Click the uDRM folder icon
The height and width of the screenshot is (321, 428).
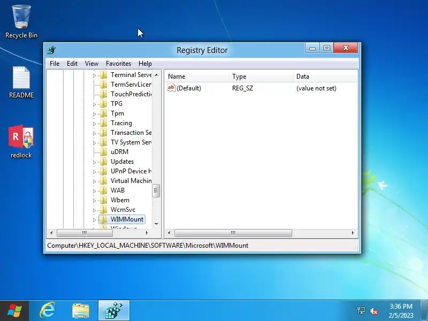[x=103, y=152]
